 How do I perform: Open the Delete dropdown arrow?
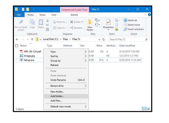coord(82,22)
